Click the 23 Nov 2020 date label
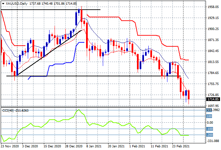The image size is (221, 150). tap(10, 146)
